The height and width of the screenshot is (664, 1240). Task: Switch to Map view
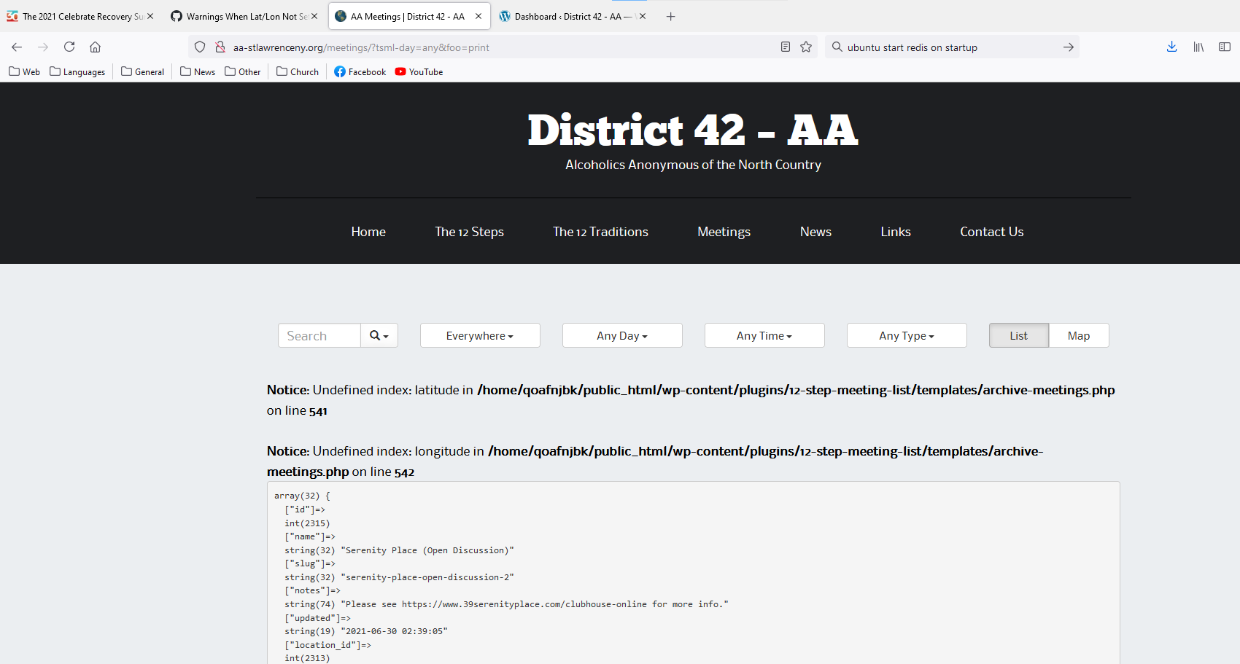click(x=1079, y=335)
